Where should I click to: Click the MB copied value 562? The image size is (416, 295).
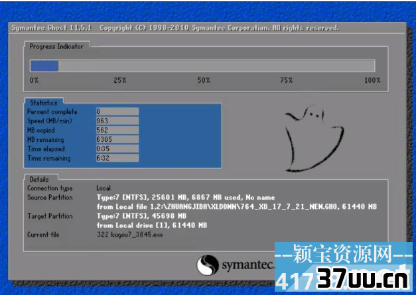click(x=117, y=130)
